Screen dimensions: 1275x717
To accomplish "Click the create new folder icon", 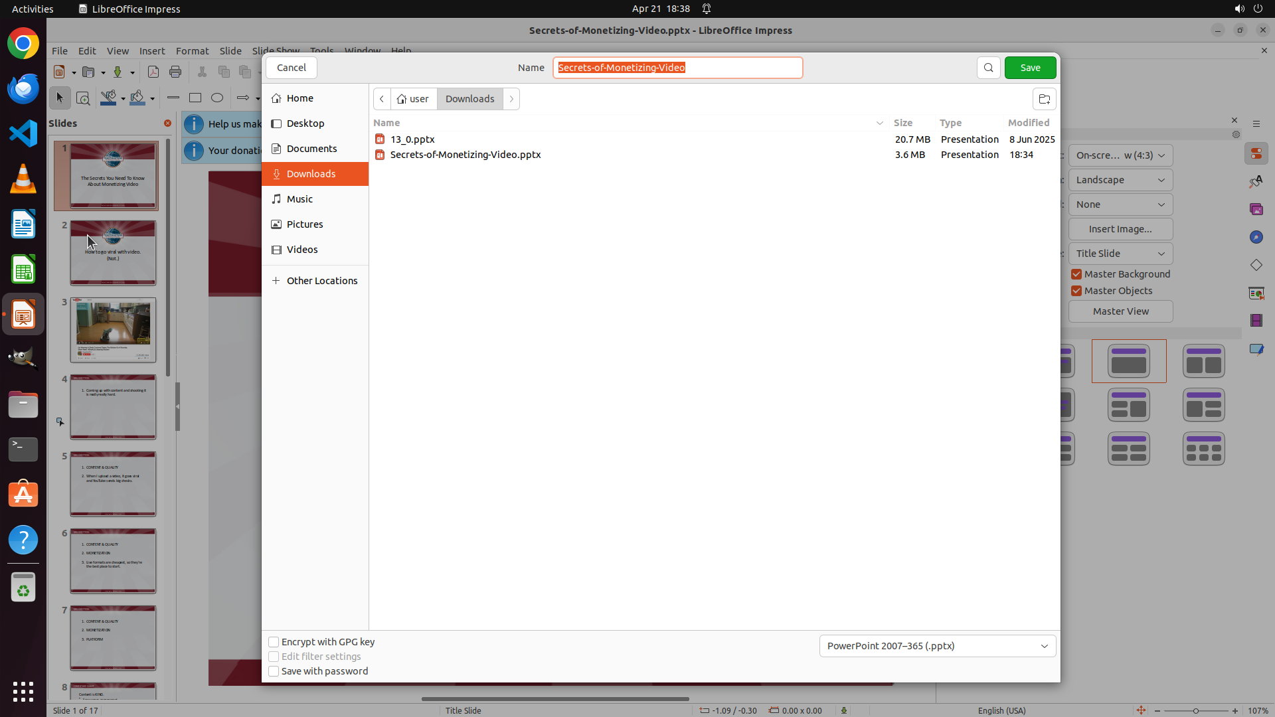I will click(x=1044, y=99).
